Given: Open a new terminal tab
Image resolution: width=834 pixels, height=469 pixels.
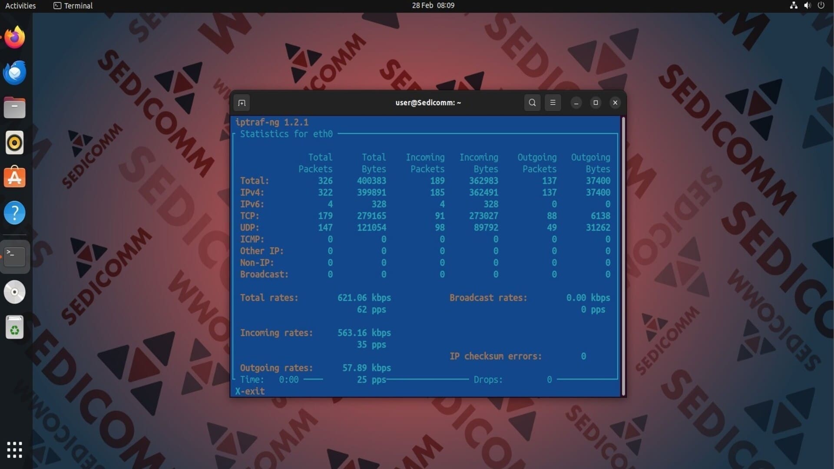Looking at the screenshot, I should 242,103.
